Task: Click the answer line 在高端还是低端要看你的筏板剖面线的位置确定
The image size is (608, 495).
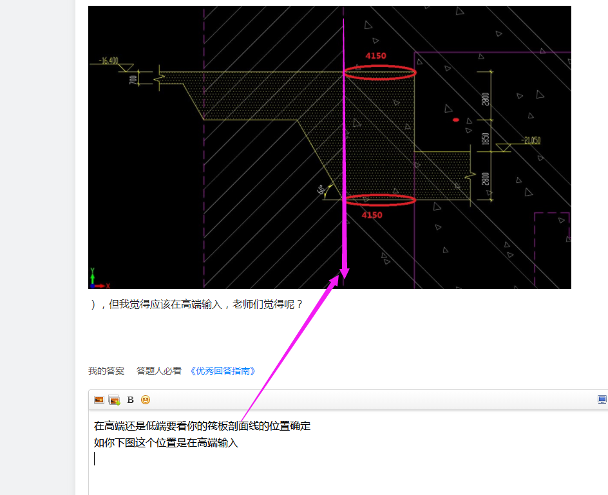Action: pos(202,426)
